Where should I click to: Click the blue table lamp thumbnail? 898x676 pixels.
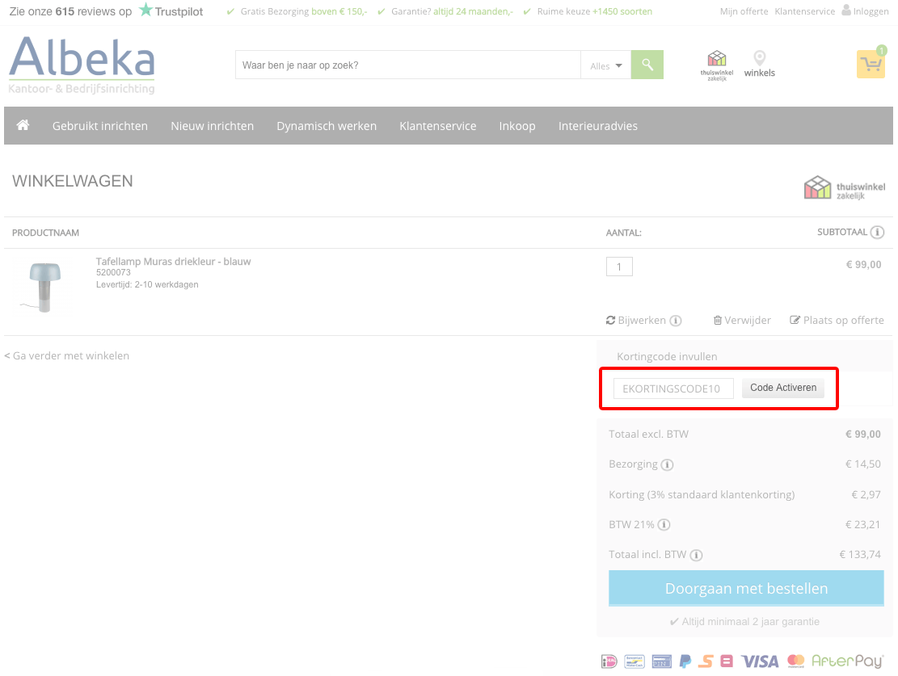[x=44, y=287]
